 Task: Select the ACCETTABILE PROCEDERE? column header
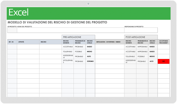(164, 42)
